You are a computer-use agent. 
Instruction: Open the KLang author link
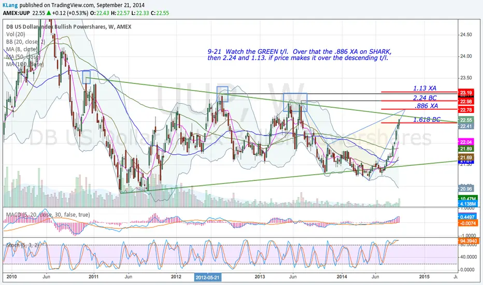click(10, 5)
